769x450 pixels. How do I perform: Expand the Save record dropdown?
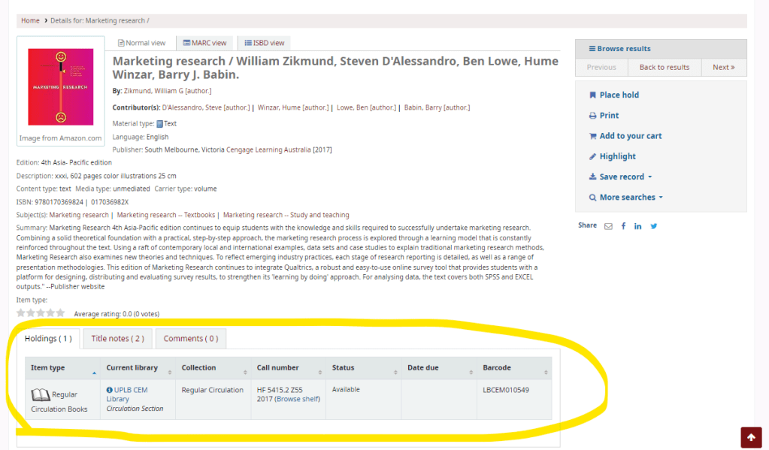[625, 177]
